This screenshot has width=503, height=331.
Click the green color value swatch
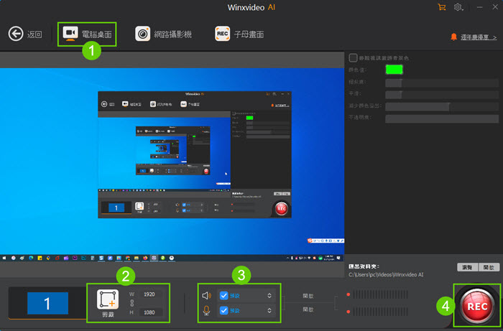pyautogui.click(x=394, y=70)
